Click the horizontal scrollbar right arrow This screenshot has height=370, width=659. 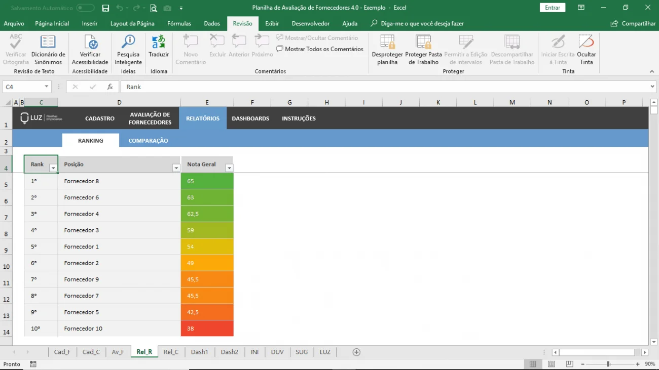pyautogui.click(x=645, y=352)
